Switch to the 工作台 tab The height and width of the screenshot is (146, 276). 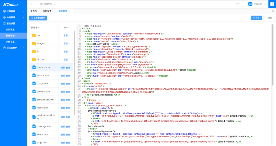coord(34,11)
